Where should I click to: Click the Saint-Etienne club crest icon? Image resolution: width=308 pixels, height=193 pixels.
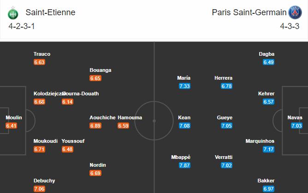[13, 13]
